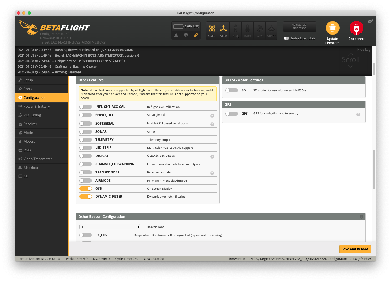Click the Hide Log link
This screenshot has width=391, height=281.
click(363, 50)
